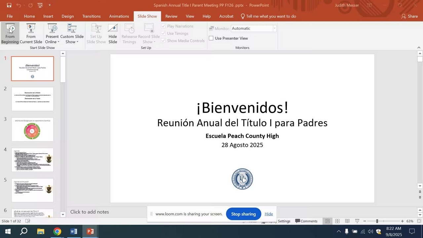Switch to Slide Sorter view in status bar

337,221
